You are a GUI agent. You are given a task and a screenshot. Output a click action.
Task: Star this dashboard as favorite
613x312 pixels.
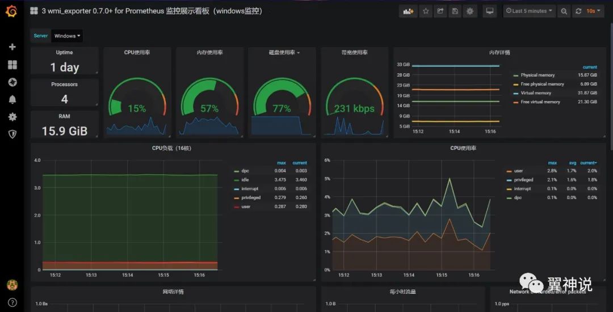click(x=426, y=11)
